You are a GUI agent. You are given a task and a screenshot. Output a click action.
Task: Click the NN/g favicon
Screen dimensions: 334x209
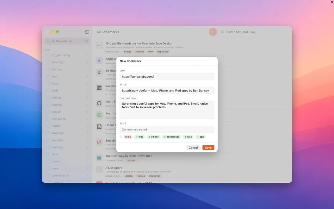click(x=99, y=45)
